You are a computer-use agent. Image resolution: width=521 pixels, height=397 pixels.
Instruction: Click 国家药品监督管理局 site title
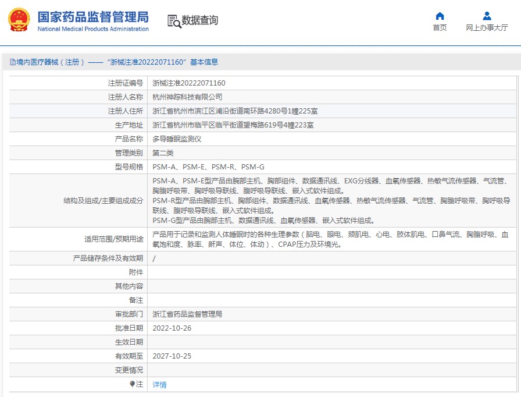tap(93, 17)
